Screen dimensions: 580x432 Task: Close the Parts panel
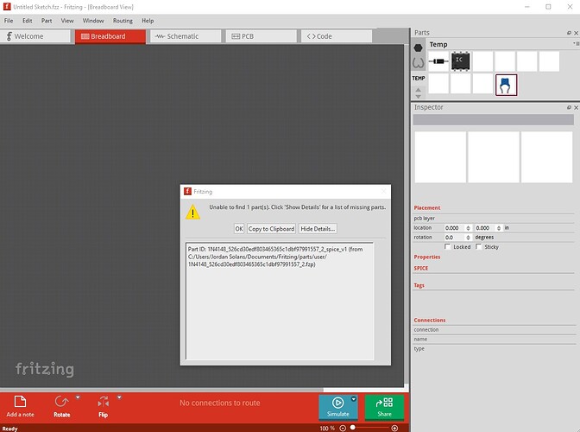(576, 33)
